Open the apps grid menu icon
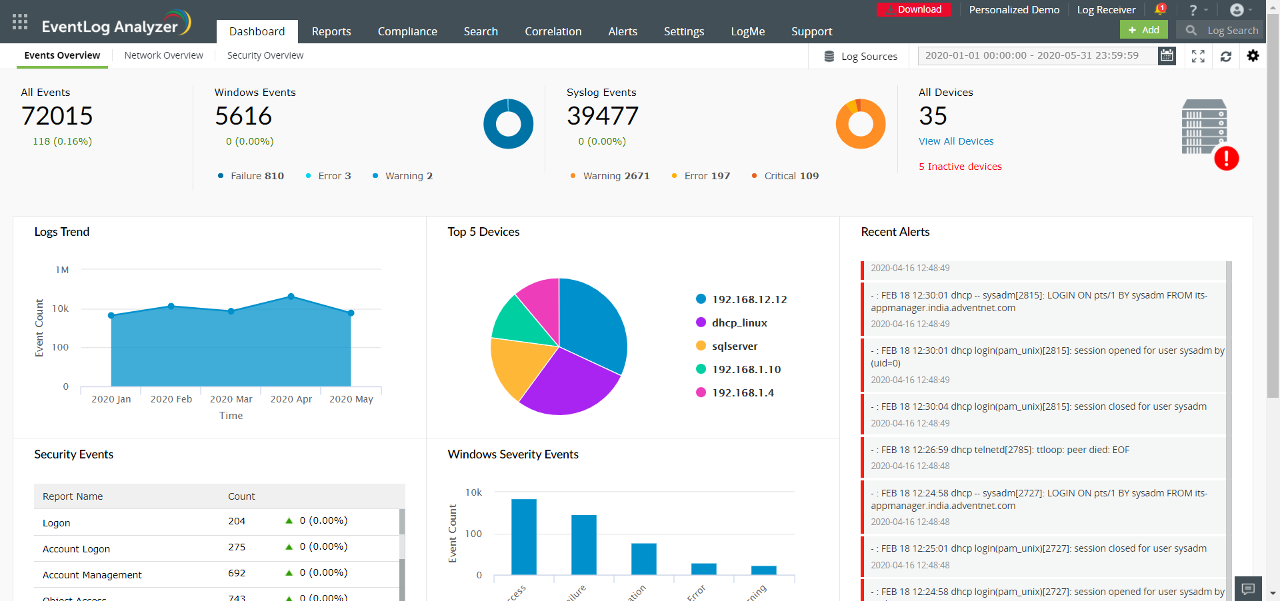Image resolution: width=1280 pixels, height=601 pixels. [20, 22]
